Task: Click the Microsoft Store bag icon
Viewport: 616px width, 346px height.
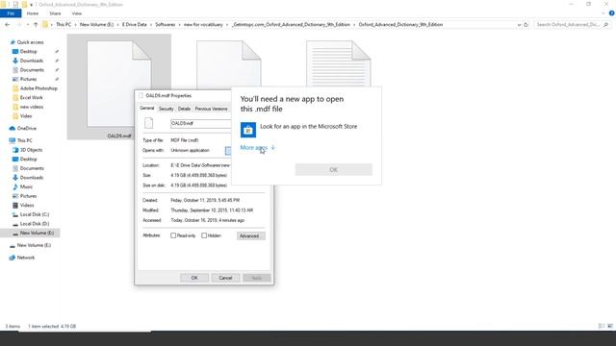Action: click(x=248, y=130)
